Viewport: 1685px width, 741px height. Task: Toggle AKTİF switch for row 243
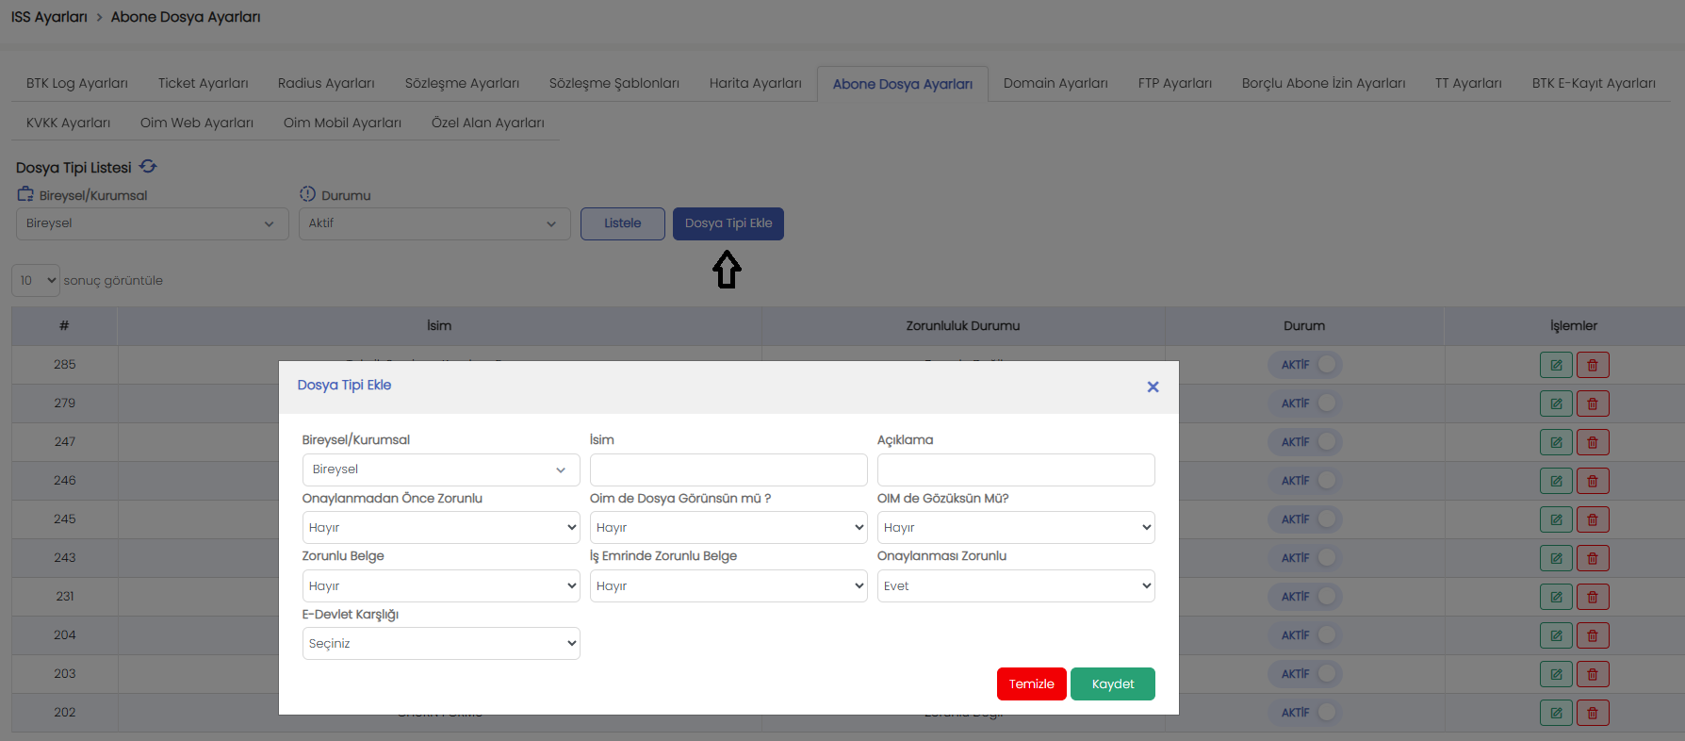coord(1304,558)
